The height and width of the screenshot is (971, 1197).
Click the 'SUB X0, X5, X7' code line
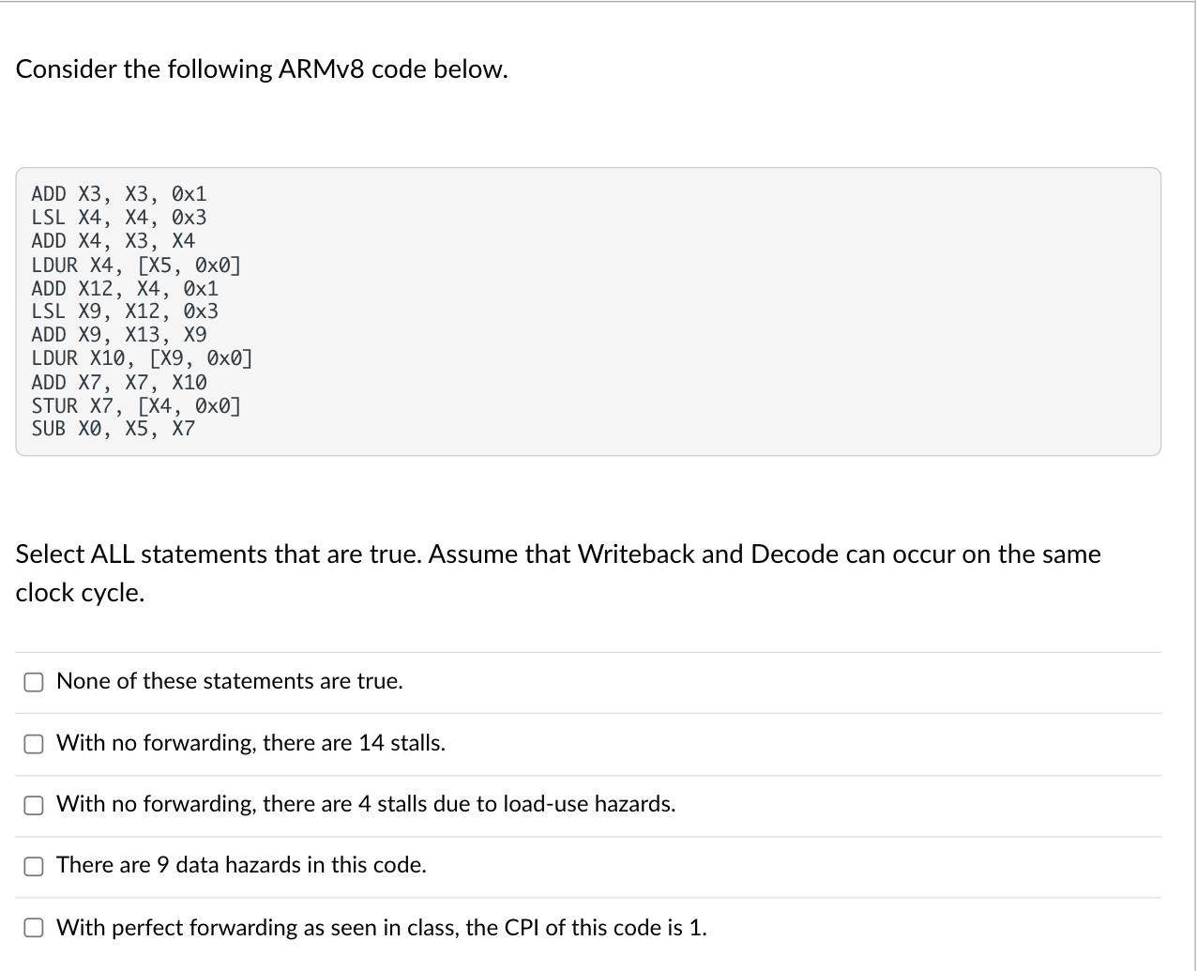pyautogui.click(x=114, y=429)
